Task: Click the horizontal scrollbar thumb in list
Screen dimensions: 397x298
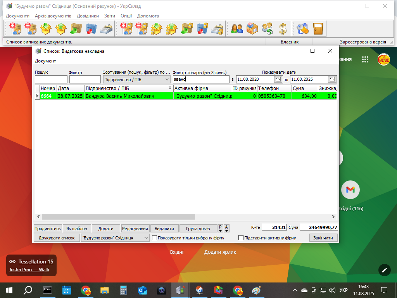Action: click(x=118, y=217)
